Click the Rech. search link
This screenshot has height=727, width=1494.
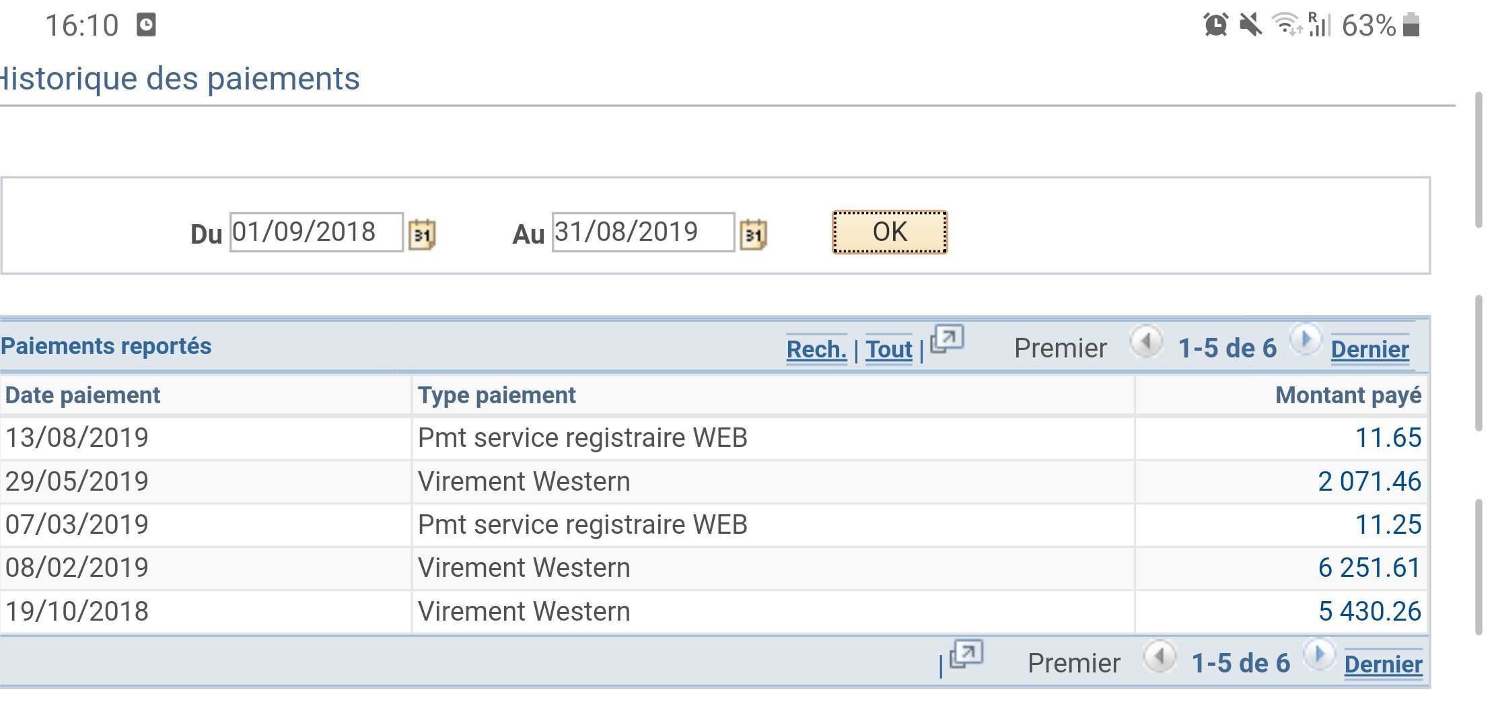click(816, 349)
